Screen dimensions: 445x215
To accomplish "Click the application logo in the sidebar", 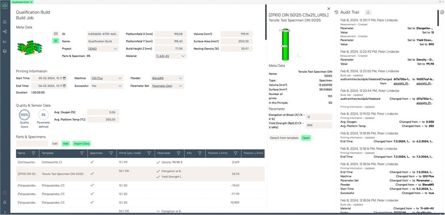I will [4, 6].
